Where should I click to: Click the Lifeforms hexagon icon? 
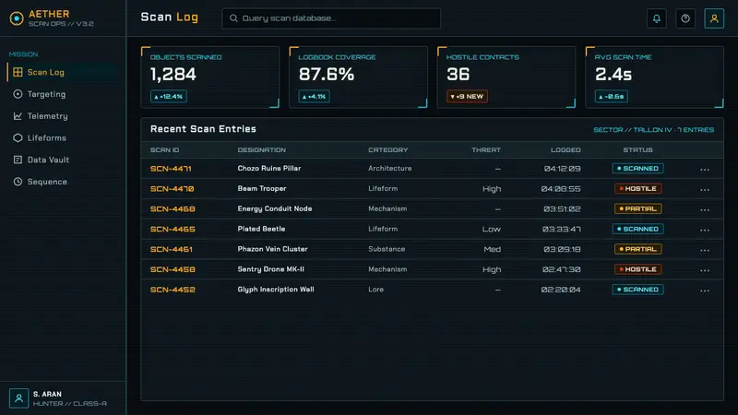pos(18,137)
